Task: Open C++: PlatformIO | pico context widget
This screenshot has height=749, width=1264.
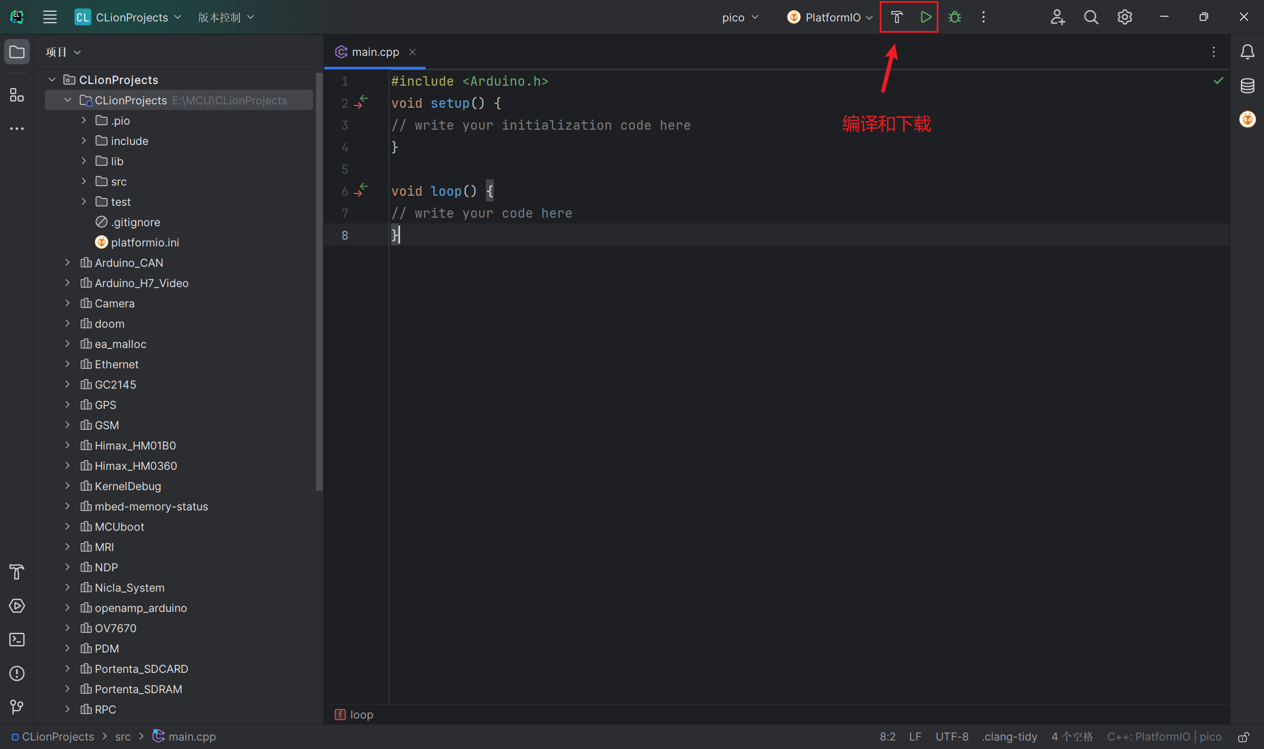Action: click(x=1164, y=737)
